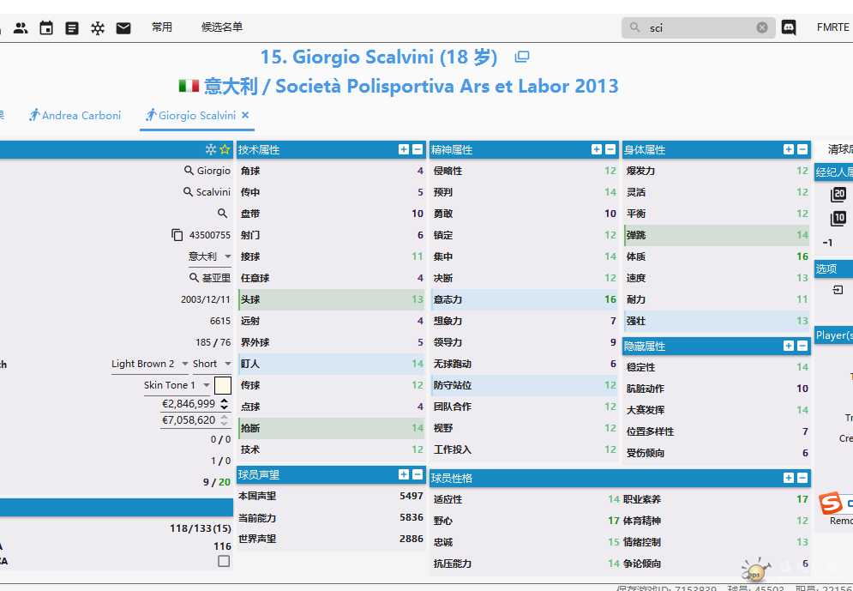Open the 常用 menu
The image size is (853, 591).
161,27
